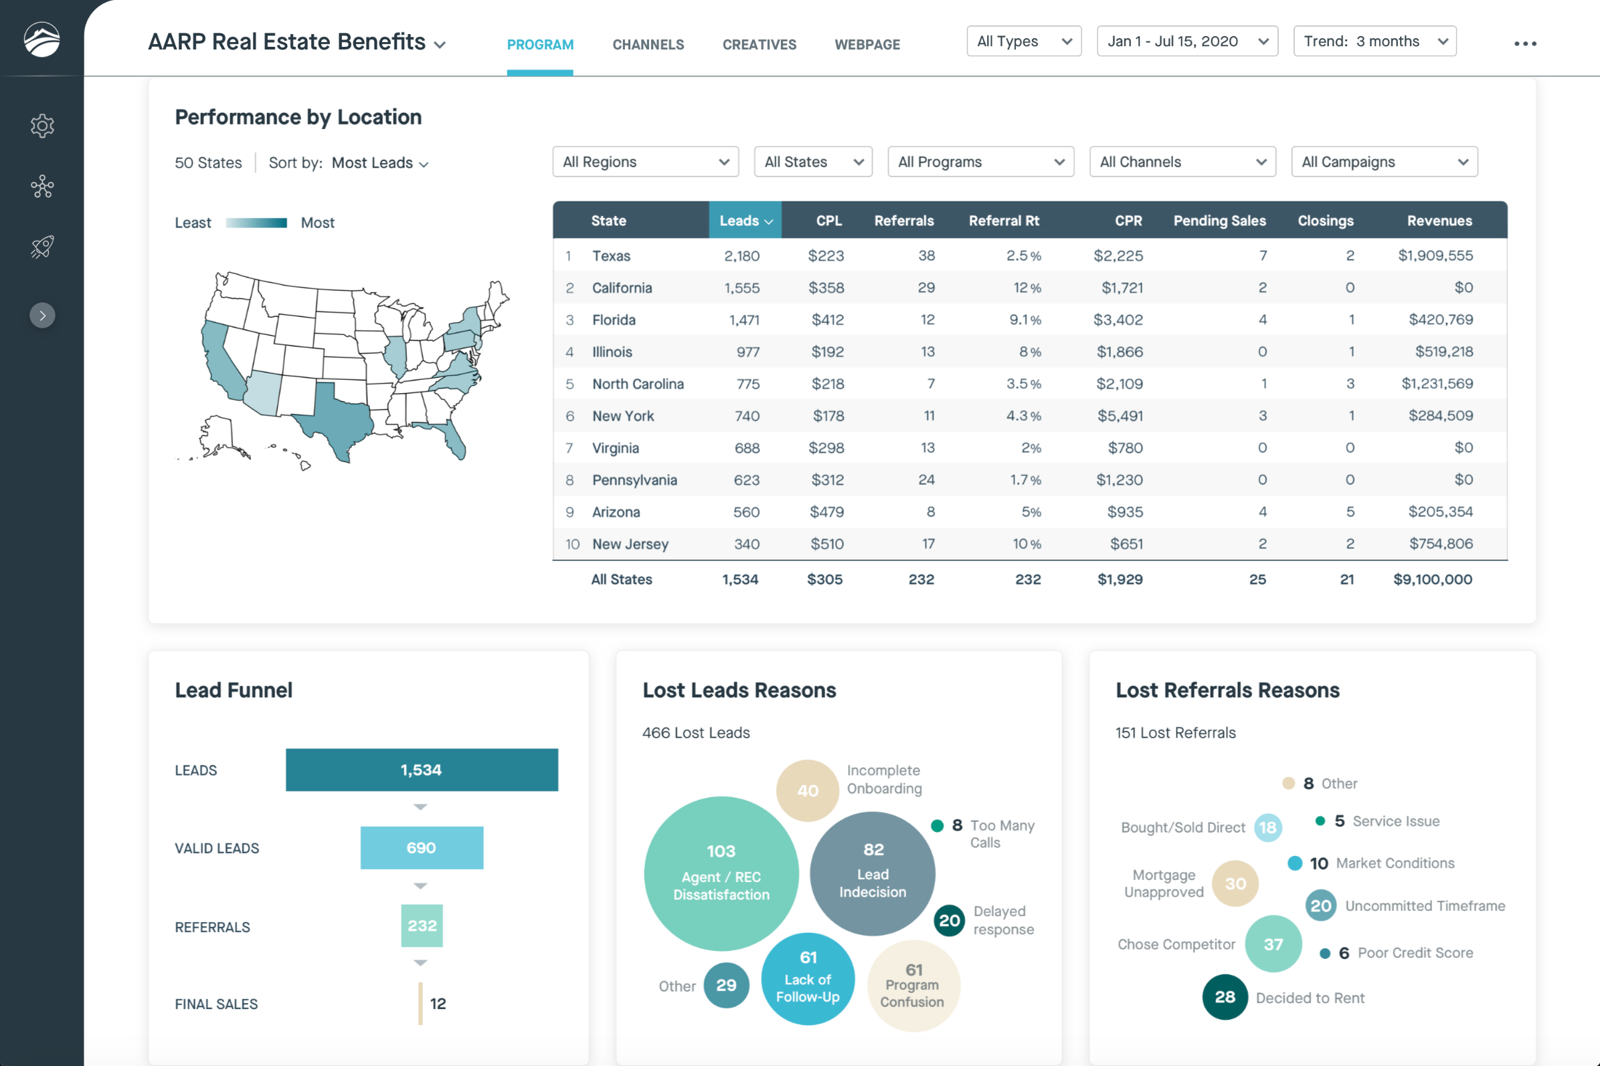This screenshot has width=1600, height=1066.
Task: Click the Least-to-Most color gradient legend
Action: [256, 223]
